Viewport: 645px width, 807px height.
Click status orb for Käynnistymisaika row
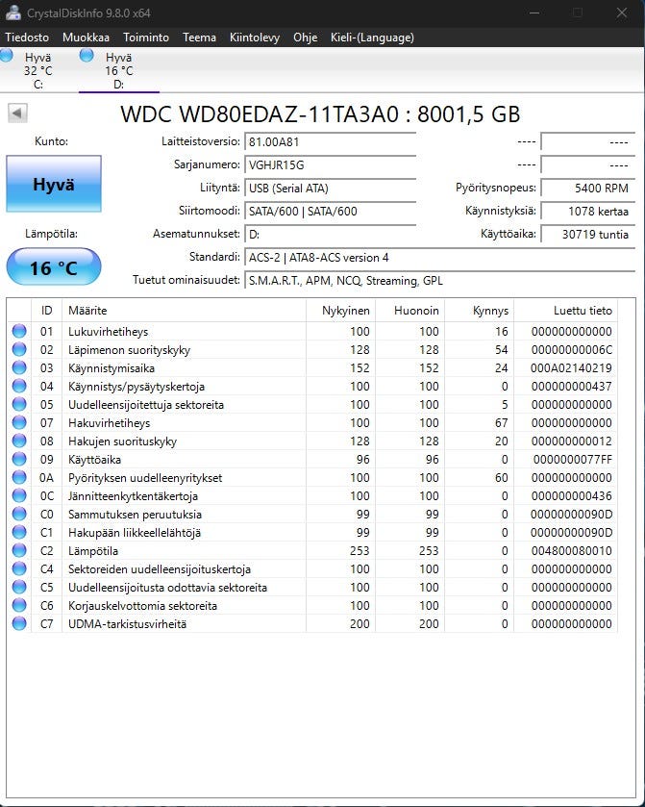point(19,367)
